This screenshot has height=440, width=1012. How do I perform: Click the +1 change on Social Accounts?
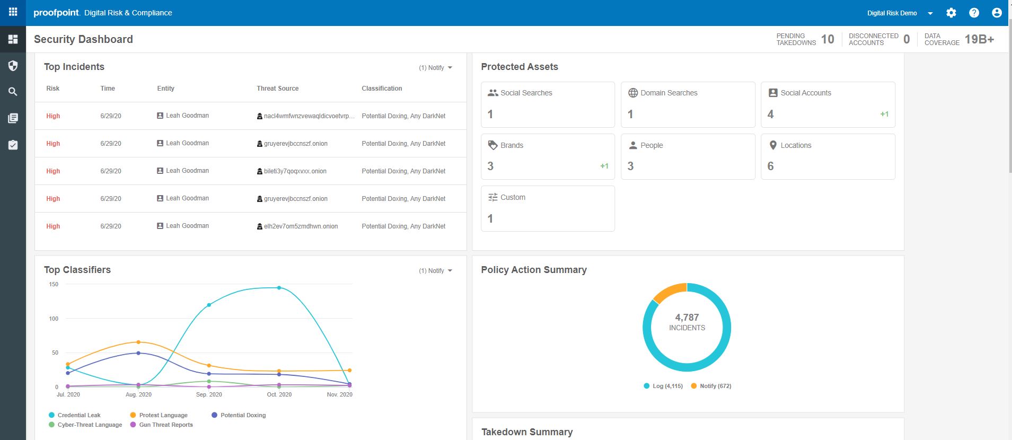click(x=884, y=114)
